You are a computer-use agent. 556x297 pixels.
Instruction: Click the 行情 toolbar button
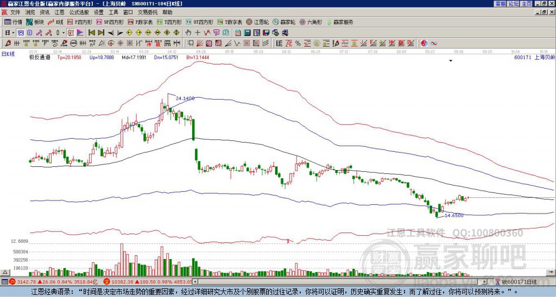[14, 22]
